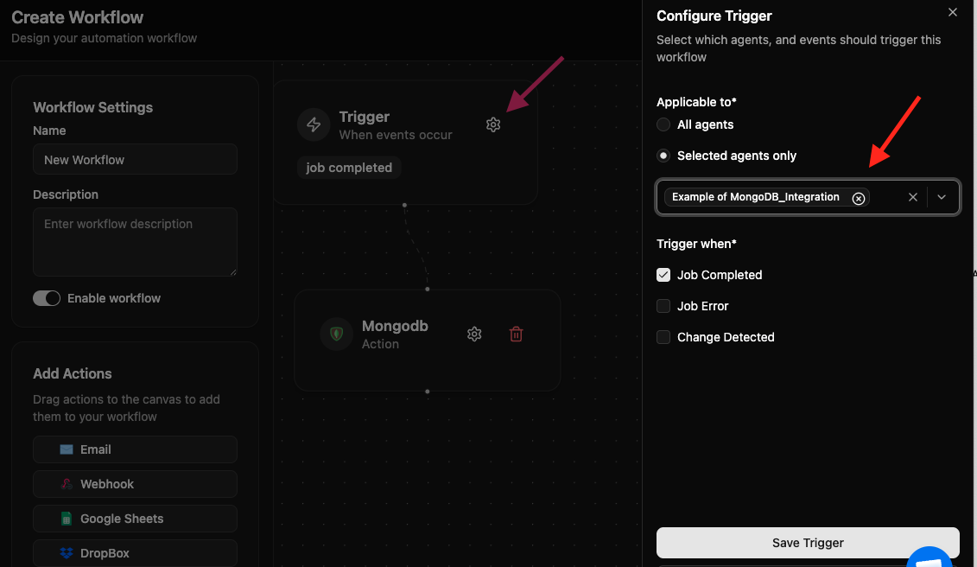
Task: Remove Example of MongoDB_Integration tag
Action: (859, 198)
